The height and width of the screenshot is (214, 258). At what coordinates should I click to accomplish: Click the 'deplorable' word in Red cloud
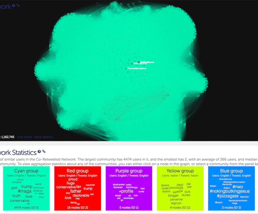pyautogui.click(x=81, y=196)
